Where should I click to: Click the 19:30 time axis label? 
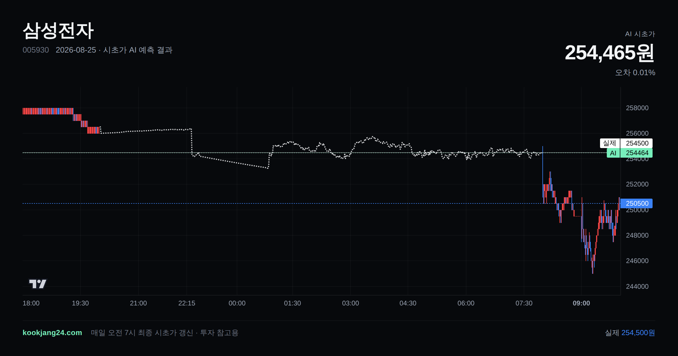pos(80,303)
